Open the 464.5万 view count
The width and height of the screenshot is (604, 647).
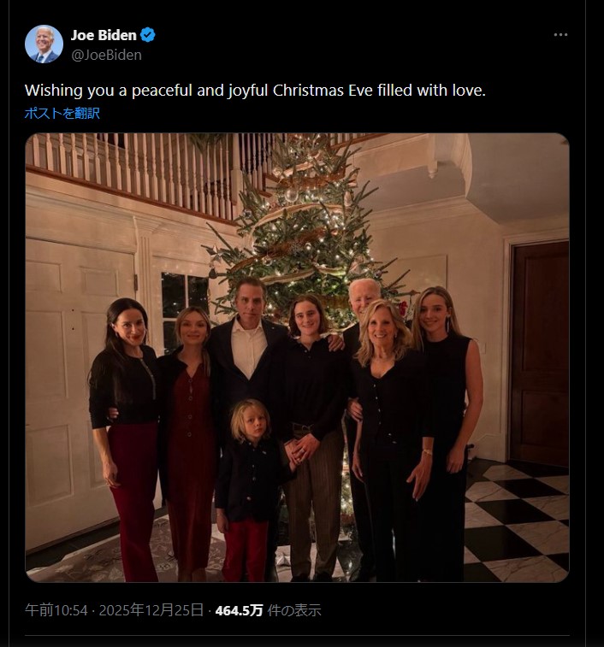[x=239, y=610]
